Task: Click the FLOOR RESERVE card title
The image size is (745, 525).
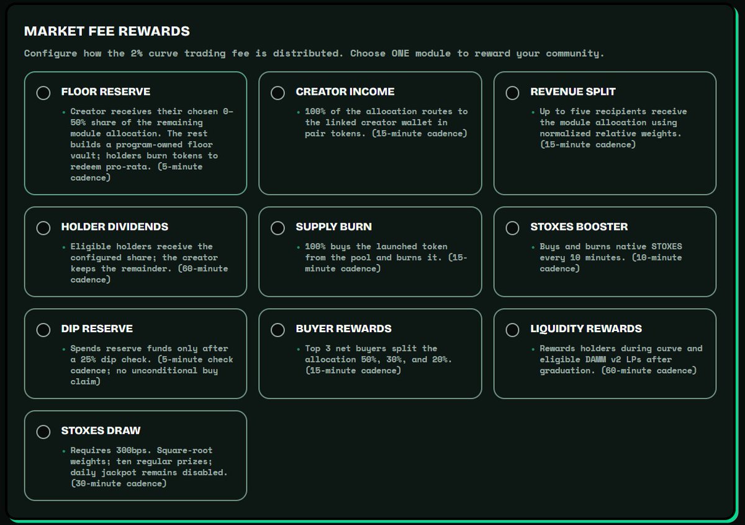Action: pyautogui.click(x=106, y=92)
